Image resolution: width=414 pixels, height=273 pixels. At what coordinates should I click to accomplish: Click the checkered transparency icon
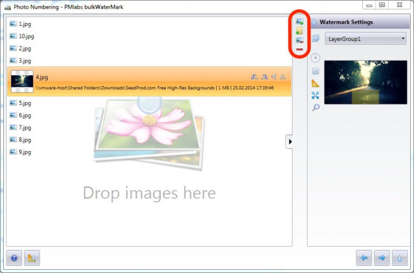click(315, 71)
